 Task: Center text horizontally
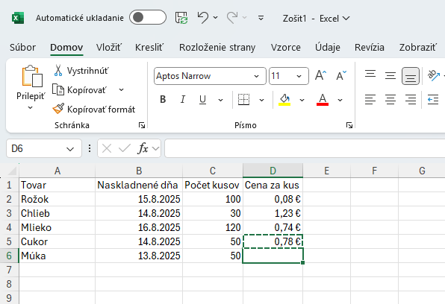tap(390, 100)
